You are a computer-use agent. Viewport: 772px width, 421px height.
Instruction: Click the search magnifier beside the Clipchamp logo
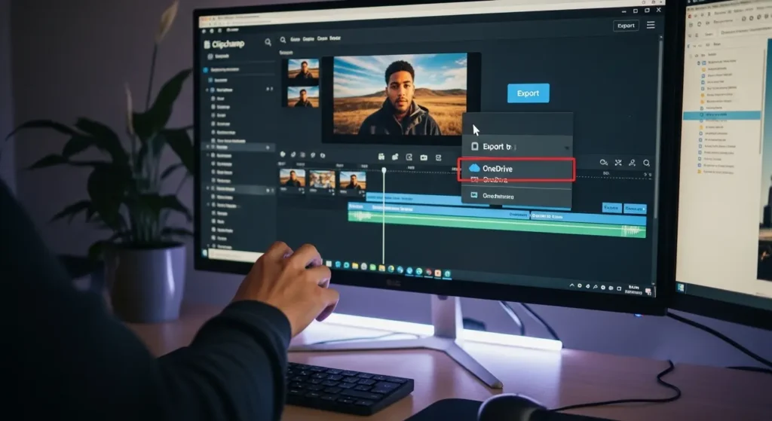268,42
